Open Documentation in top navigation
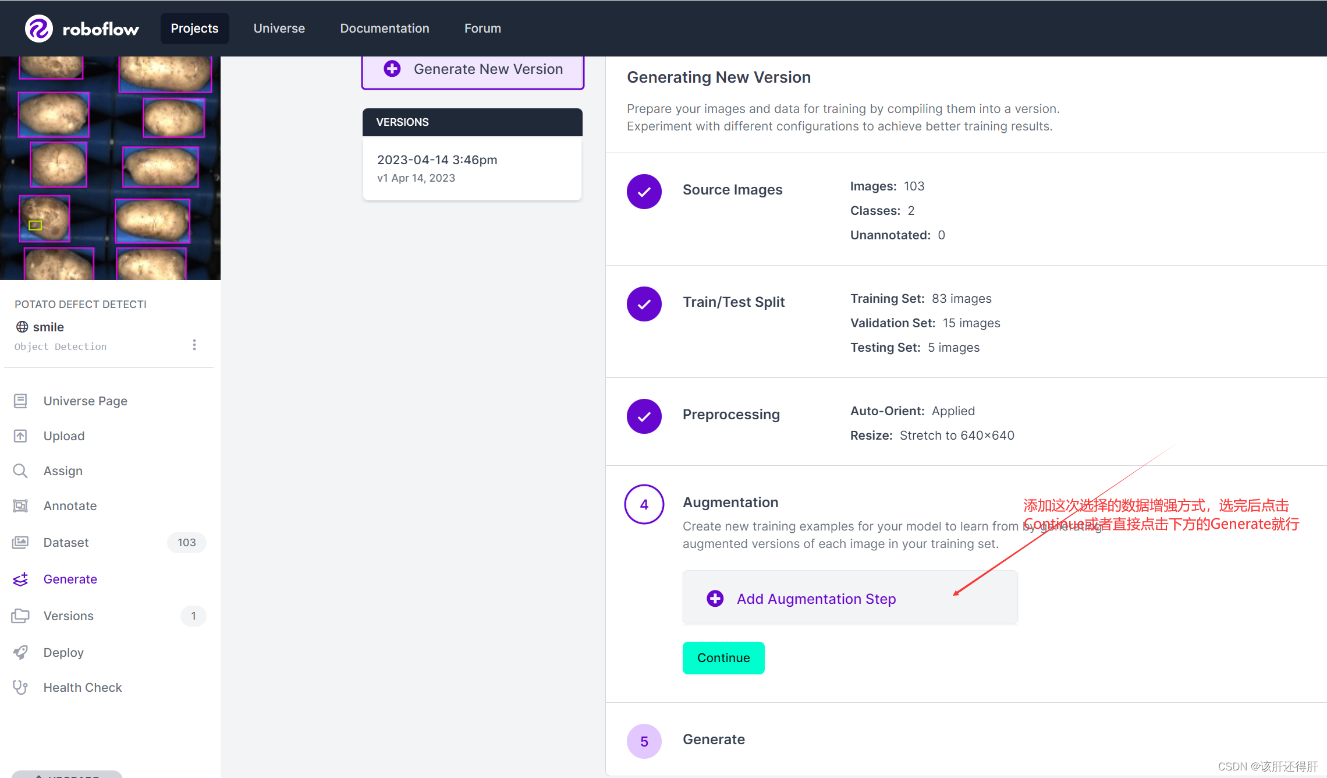The image size is (1327, 778). click(384, 29)
